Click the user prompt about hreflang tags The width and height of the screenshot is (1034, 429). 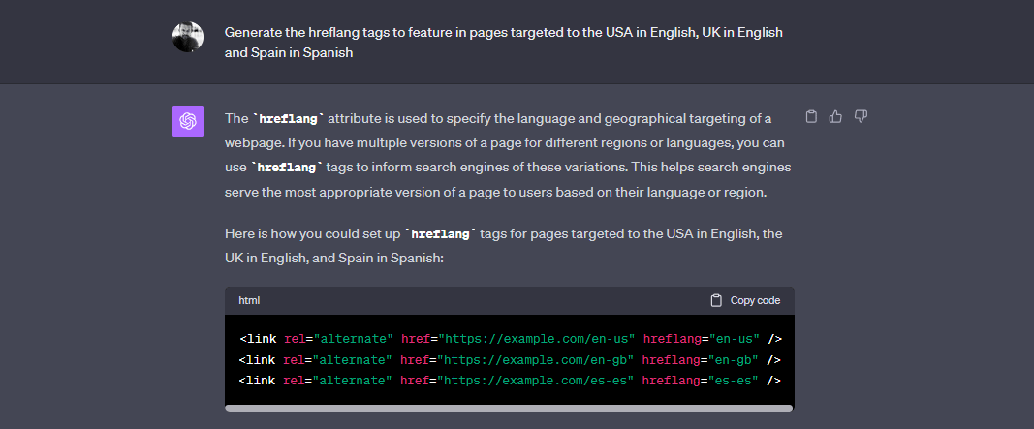[x=504, y=43]
